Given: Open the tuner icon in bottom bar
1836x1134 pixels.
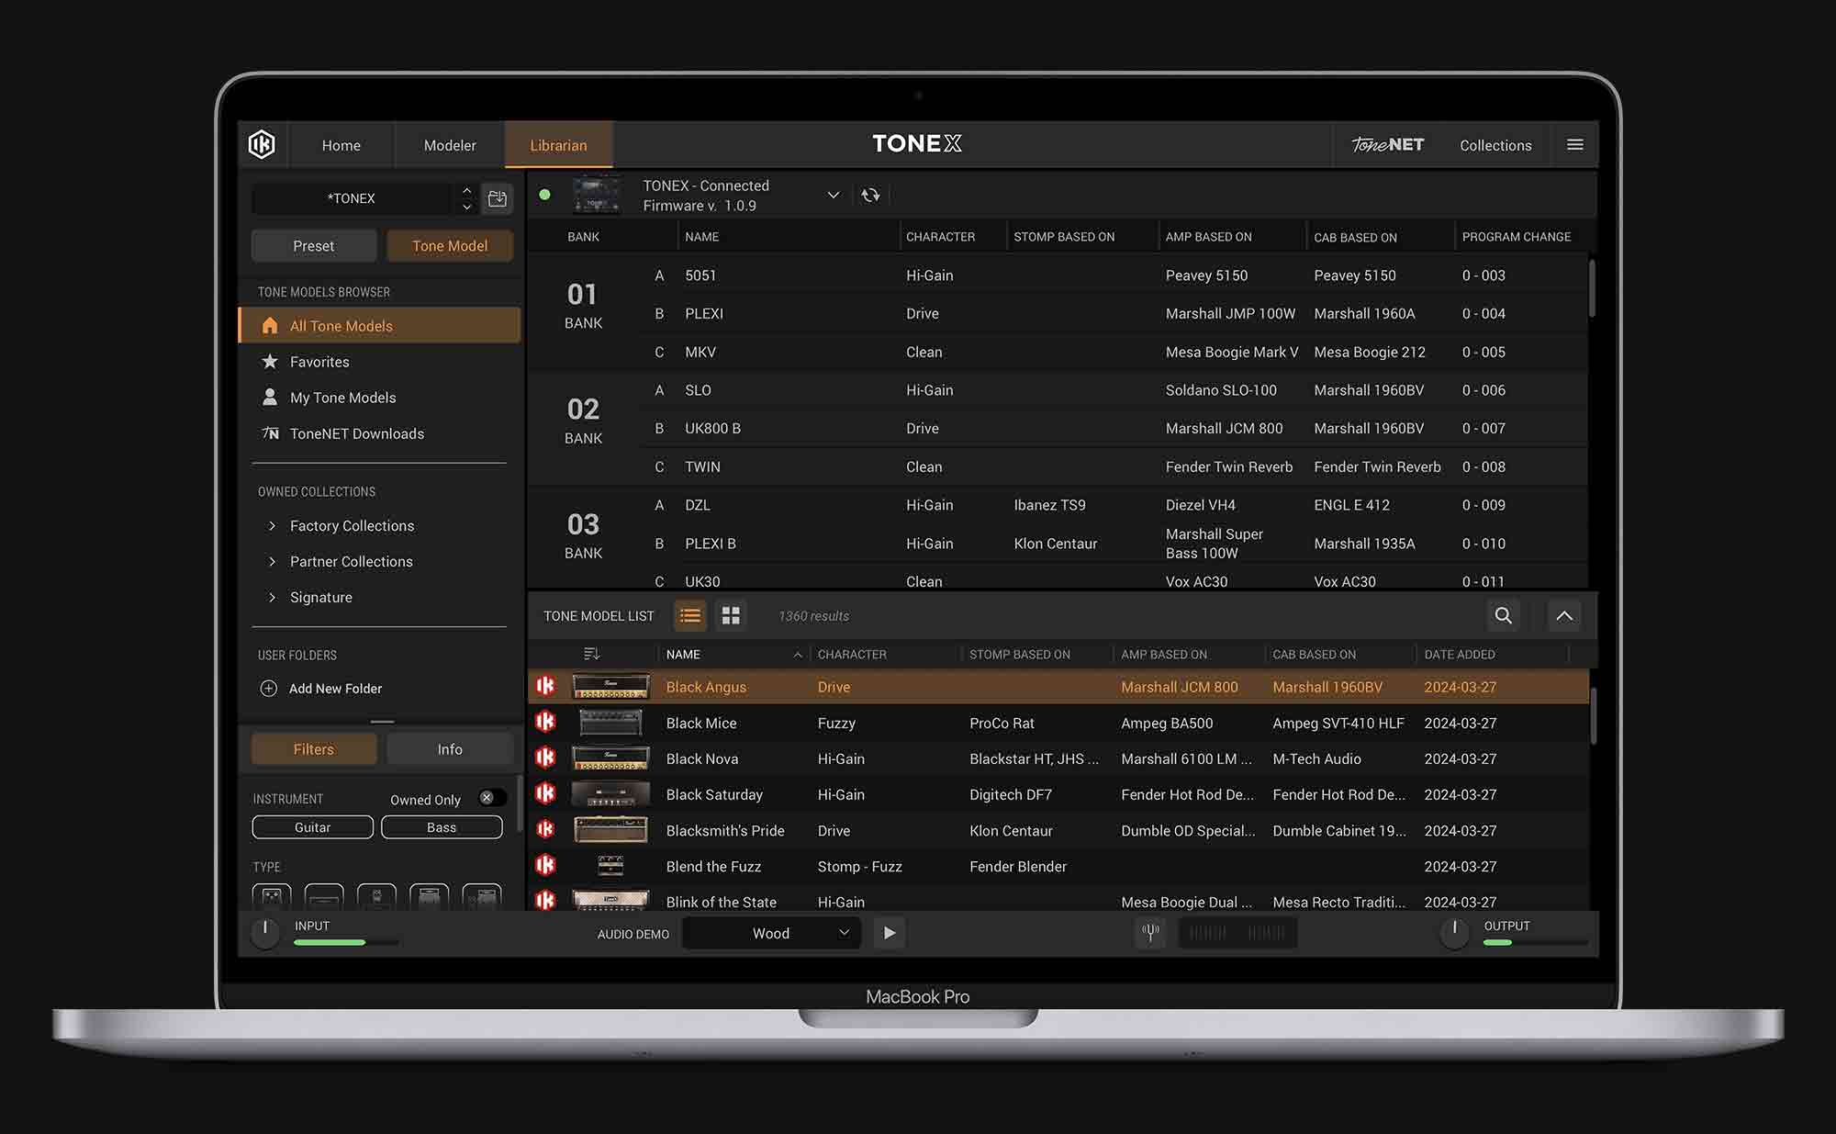Looking at the screenshot, I should point(1150,933).
